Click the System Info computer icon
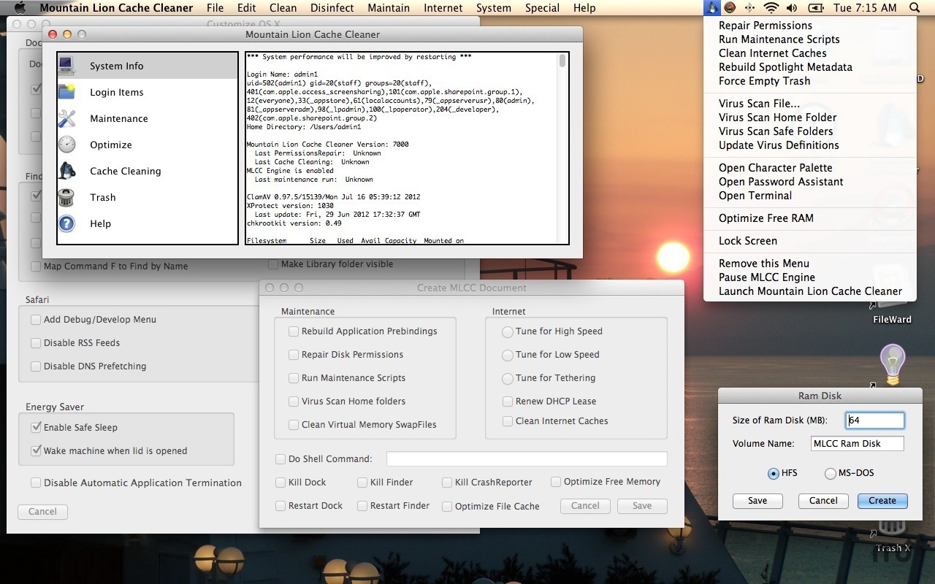935x584 pixels. point(66,66)
